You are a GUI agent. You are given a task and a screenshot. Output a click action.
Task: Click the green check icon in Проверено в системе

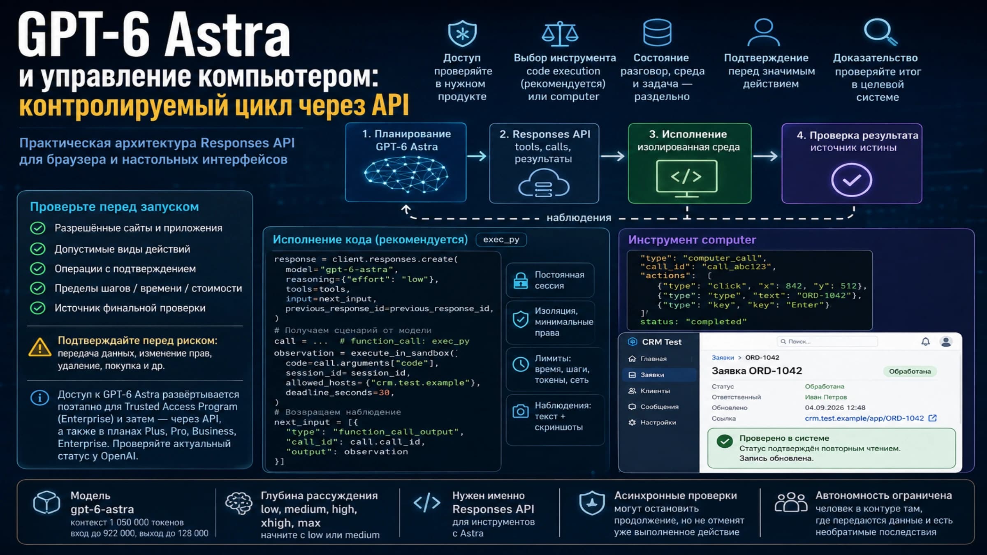(x=725, y=442)
